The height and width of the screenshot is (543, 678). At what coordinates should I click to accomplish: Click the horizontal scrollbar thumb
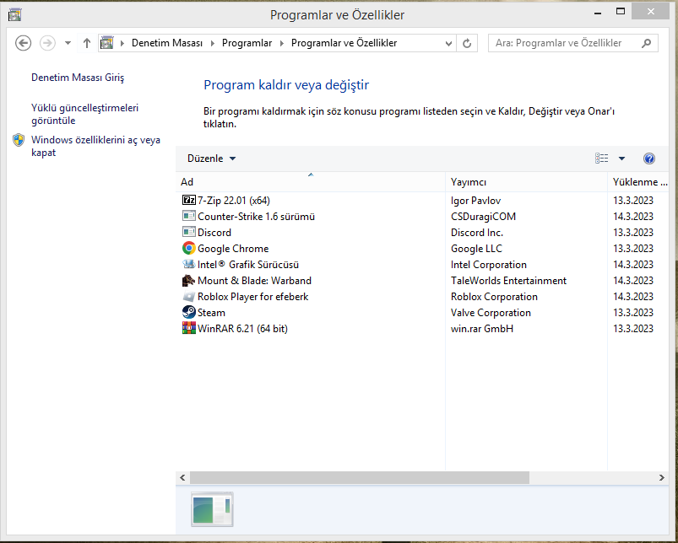[x=360, y=477]
